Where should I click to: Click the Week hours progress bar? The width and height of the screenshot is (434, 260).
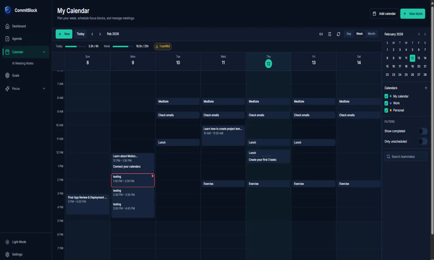coord(123,46)
